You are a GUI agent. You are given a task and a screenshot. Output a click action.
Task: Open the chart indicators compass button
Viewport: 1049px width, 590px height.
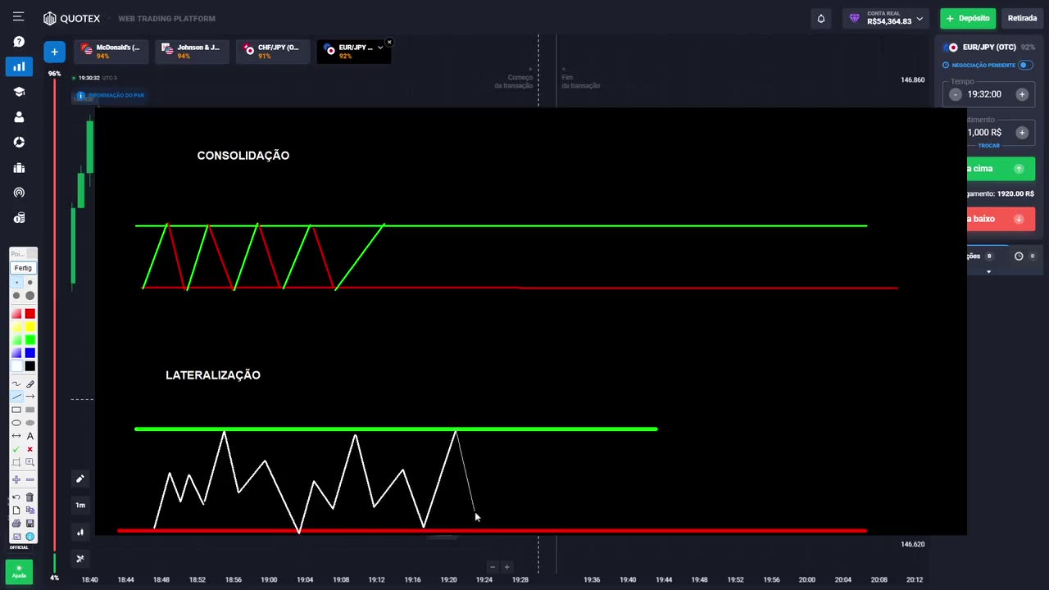80,559
